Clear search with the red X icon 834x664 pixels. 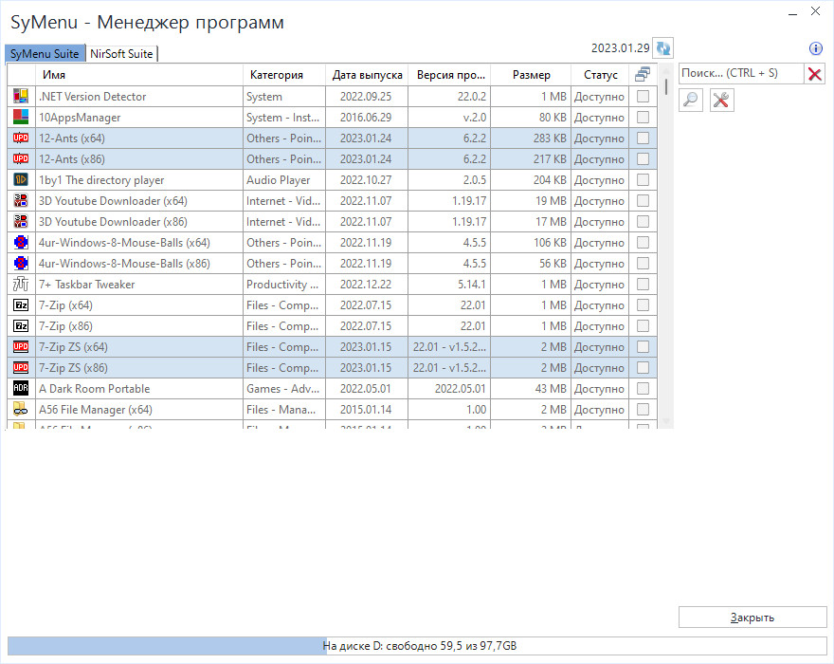click(814, 74)
